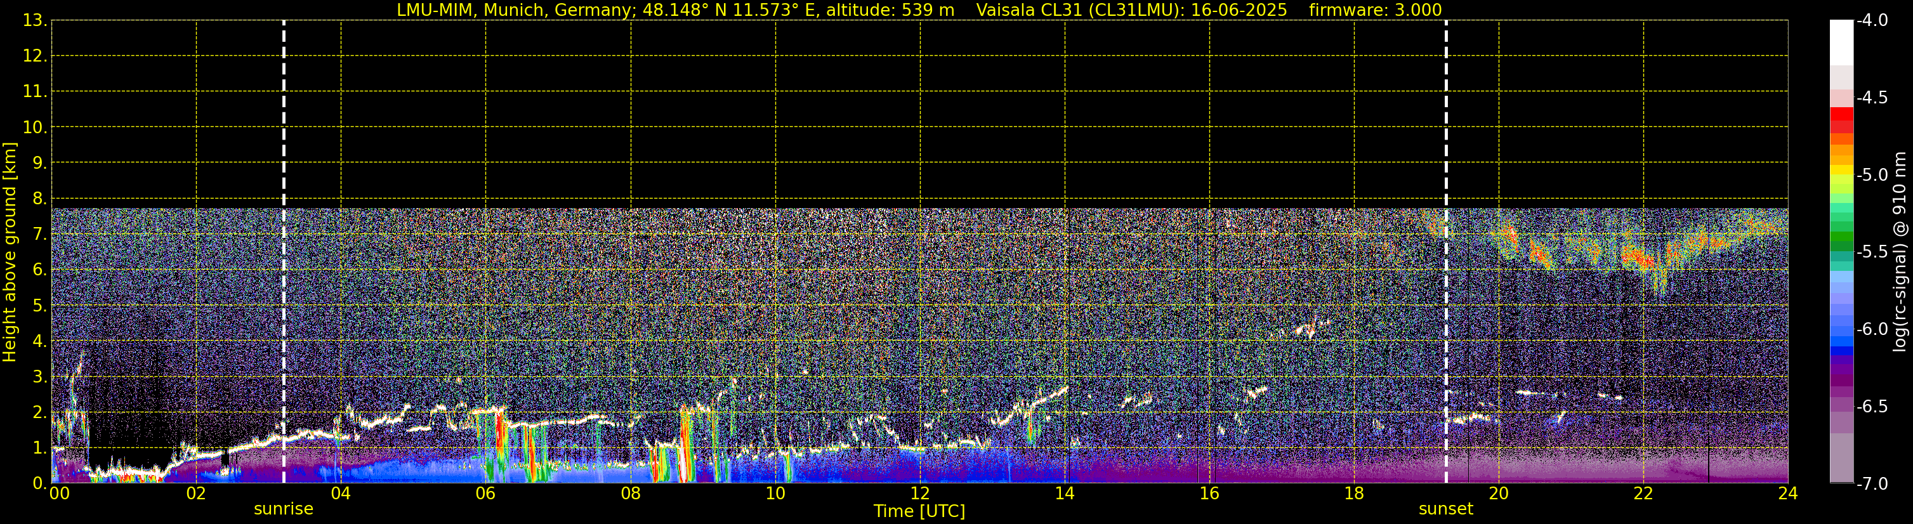
Task: Click the colorbar value '-4.0'
Action: pos(1871,21)
